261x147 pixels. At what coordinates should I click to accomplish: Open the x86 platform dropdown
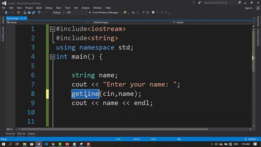click(76, 13)
